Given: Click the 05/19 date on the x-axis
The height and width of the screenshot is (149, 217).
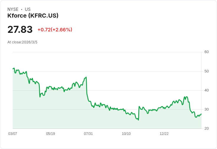Looking at the screenshot, I should [x=50, y=134].
